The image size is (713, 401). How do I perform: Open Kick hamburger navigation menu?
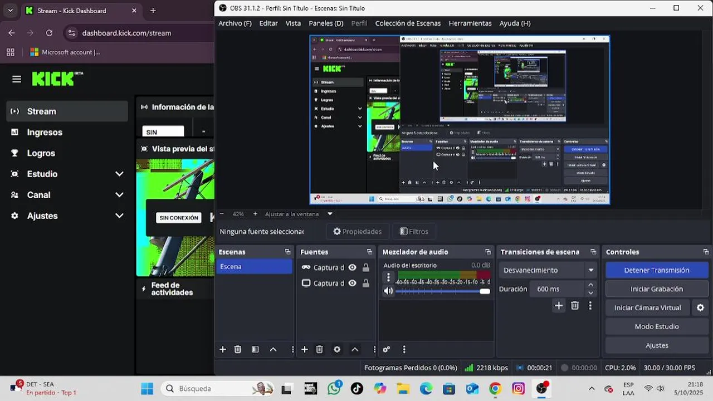point(17,79)
